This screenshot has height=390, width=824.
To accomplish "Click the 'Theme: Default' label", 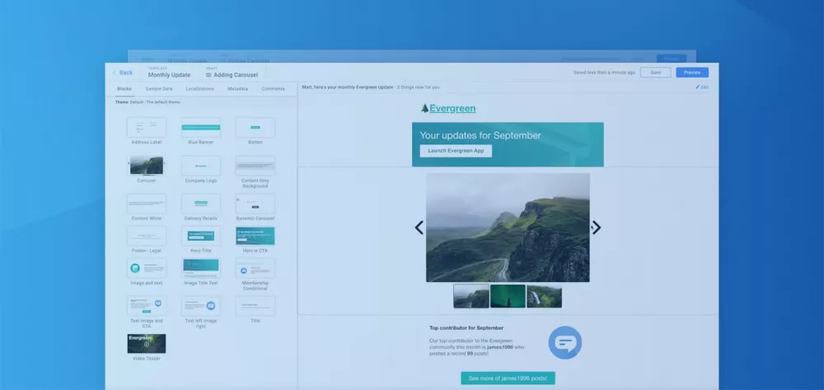I will [x=147, y=102].
